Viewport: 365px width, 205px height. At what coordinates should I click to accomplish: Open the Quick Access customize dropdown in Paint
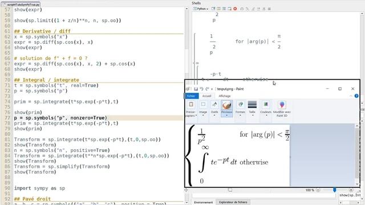[x=212, y=89]
